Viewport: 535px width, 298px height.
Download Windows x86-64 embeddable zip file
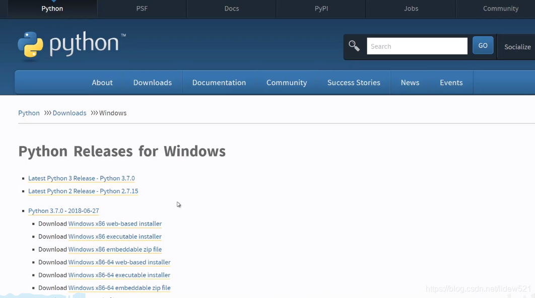119,288
